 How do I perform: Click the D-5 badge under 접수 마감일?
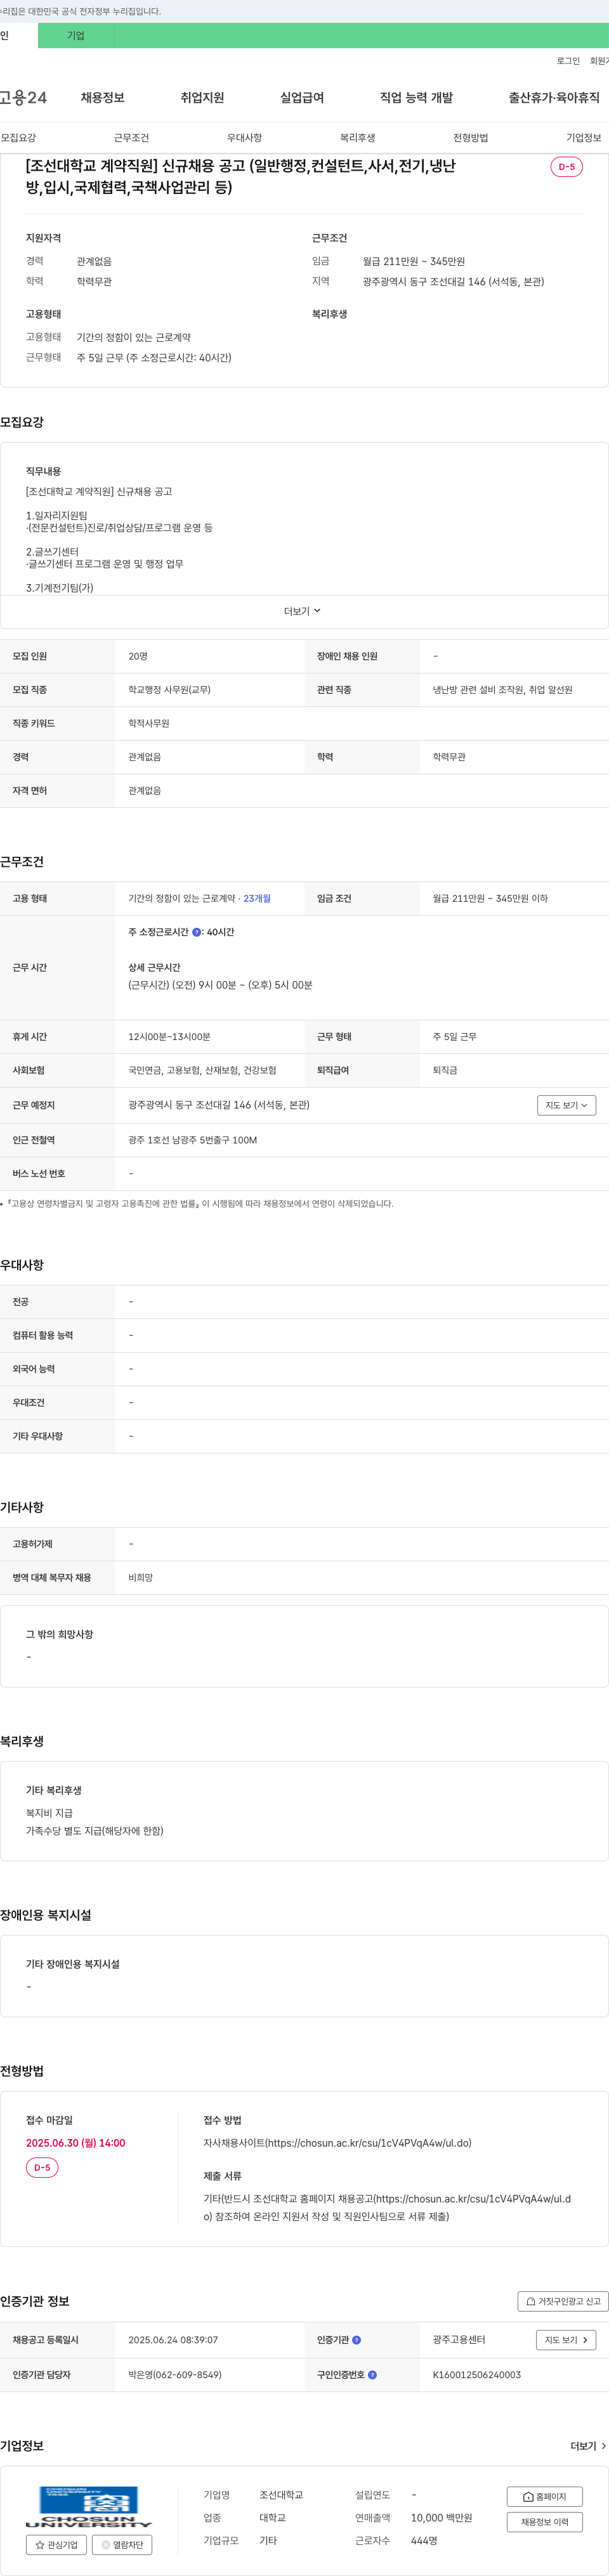(x=42, y=2167)
